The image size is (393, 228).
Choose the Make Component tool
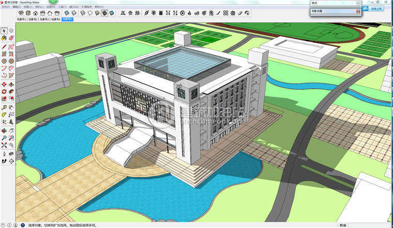pos(11,31)
